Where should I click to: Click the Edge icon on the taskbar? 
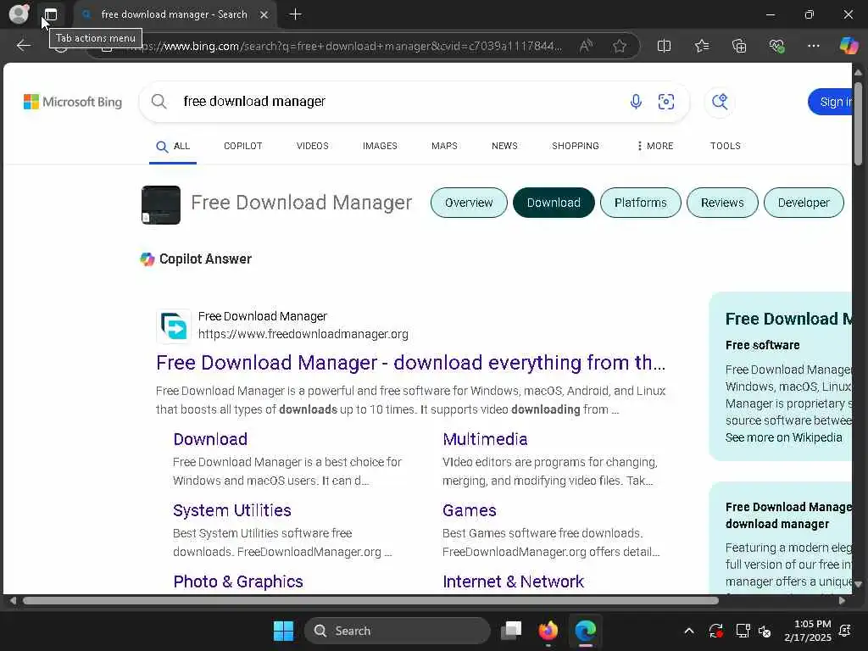pos(585,631)
